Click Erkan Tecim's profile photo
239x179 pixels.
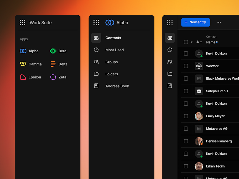(x=199, y=166)
